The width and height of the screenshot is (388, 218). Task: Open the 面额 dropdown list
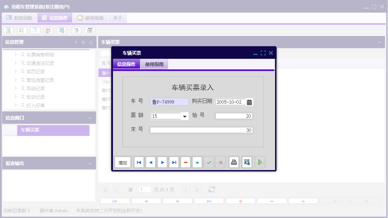[184, 116]
